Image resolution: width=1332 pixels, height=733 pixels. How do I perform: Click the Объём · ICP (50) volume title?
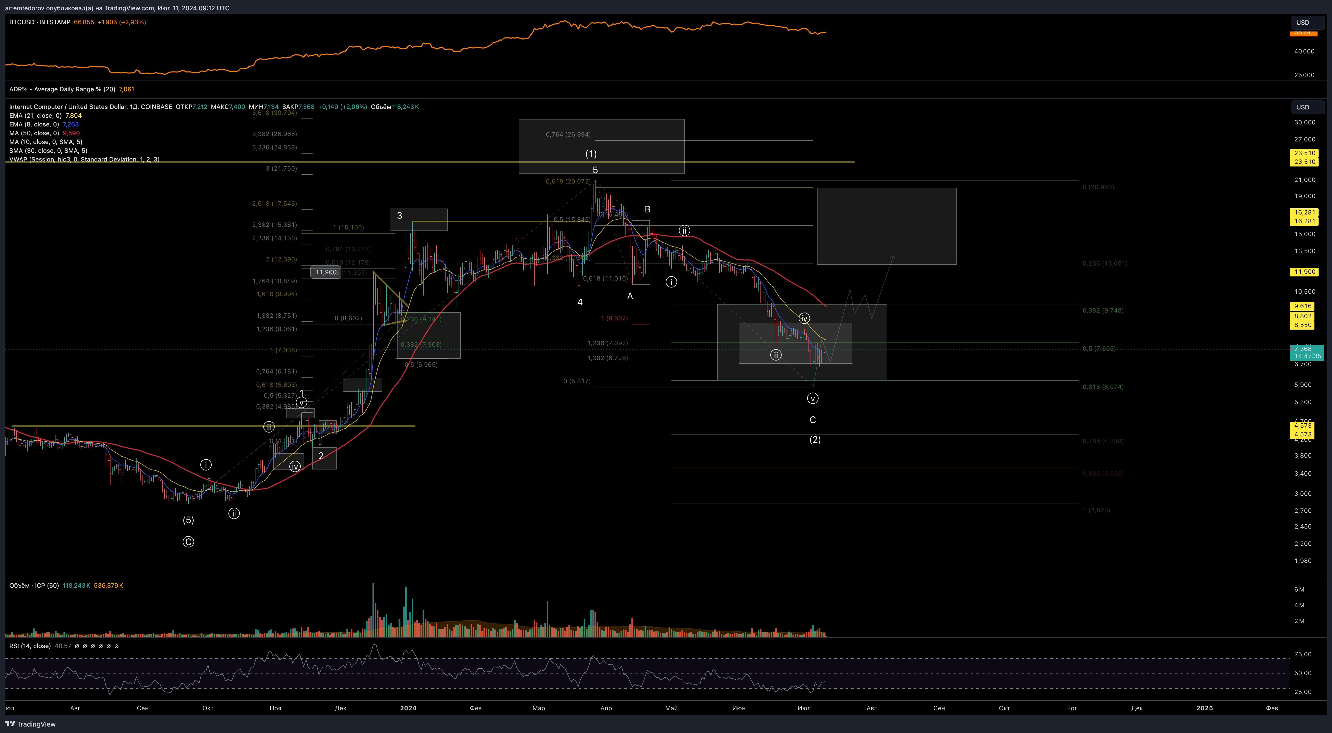pyautogui.click(x=34, y=585)
